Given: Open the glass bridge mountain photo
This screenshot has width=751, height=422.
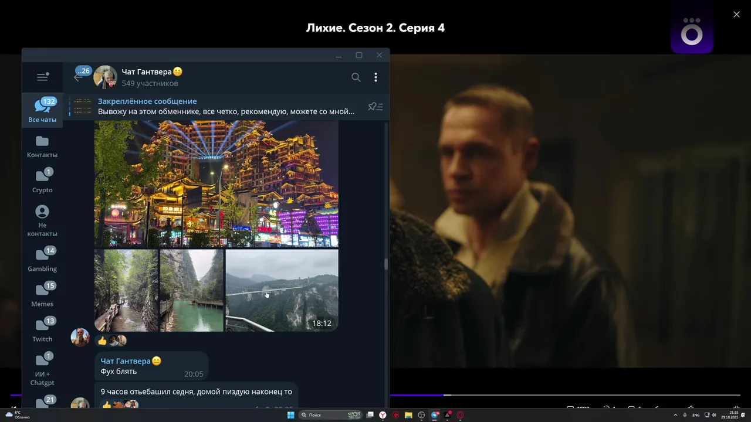Looking at the screenshot, I should pyautogui.click(x=282, y=291).
